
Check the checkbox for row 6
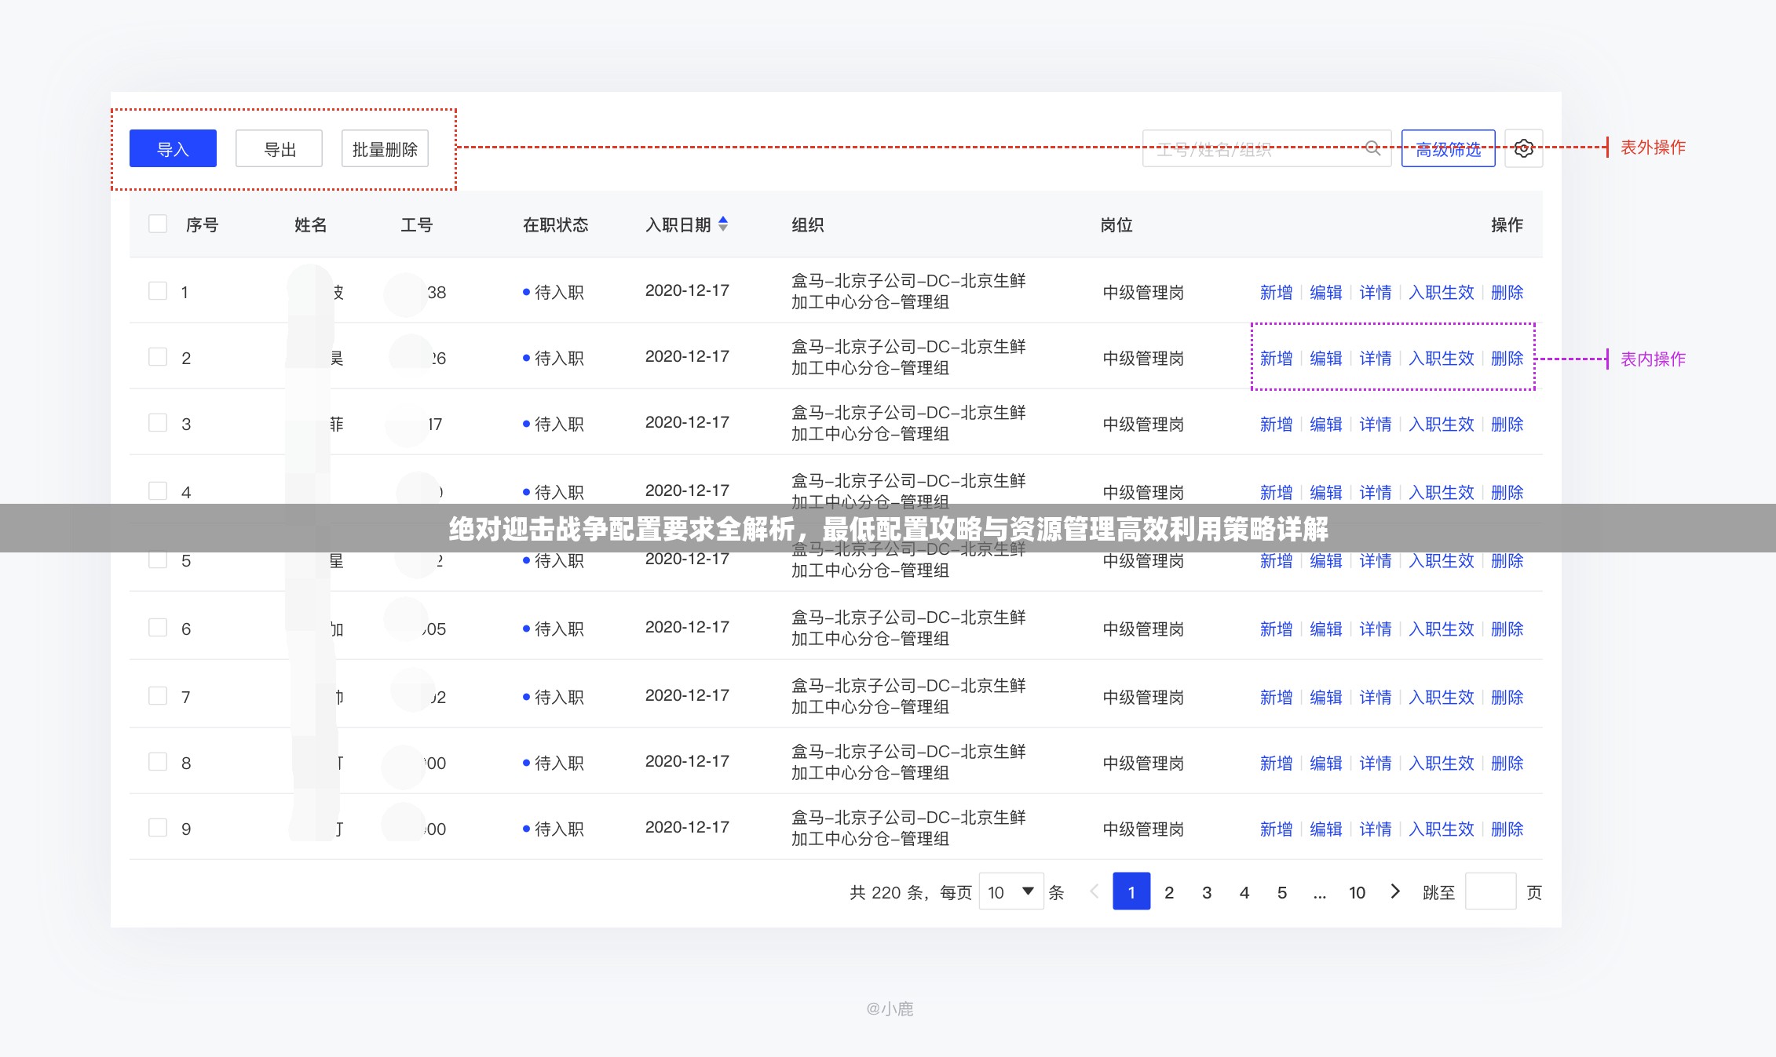point(158,628)
